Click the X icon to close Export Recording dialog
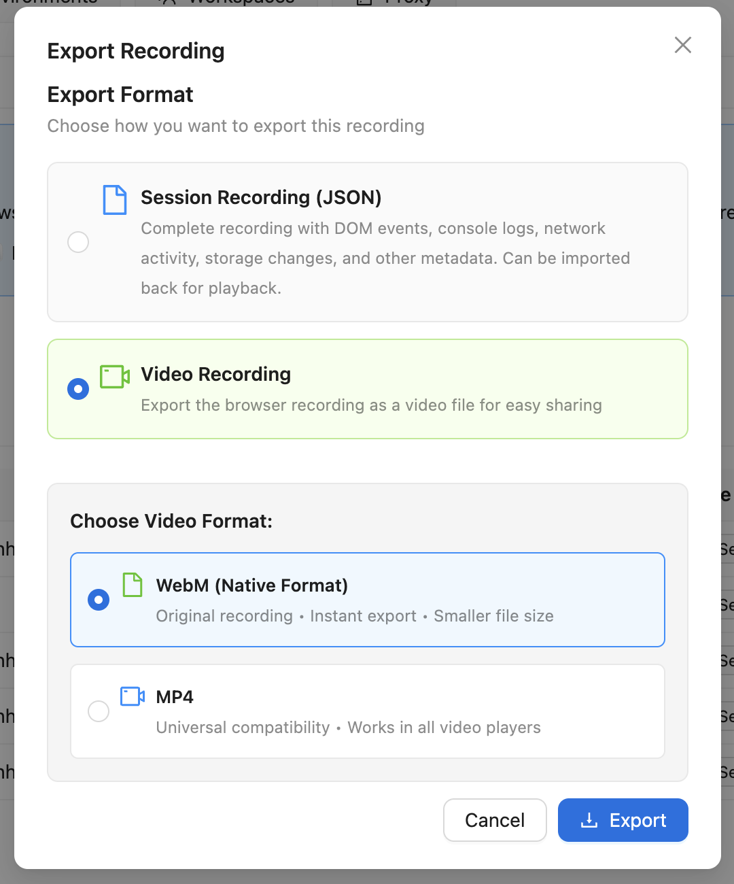The image size is (734, 884). tap(682, 45)
